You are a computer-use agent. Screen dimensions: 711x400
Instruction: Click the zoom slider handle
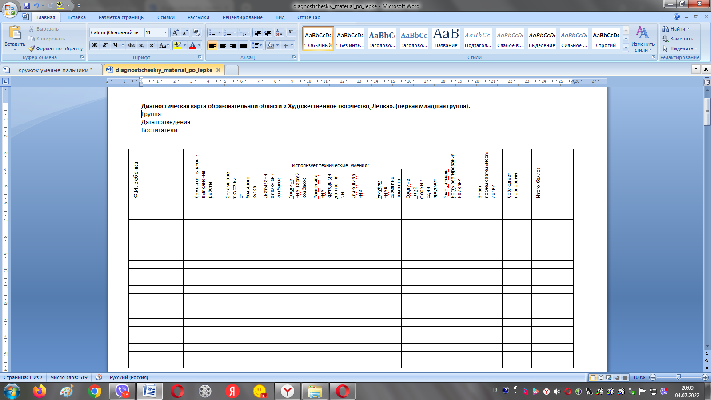(x=679, y=377)
